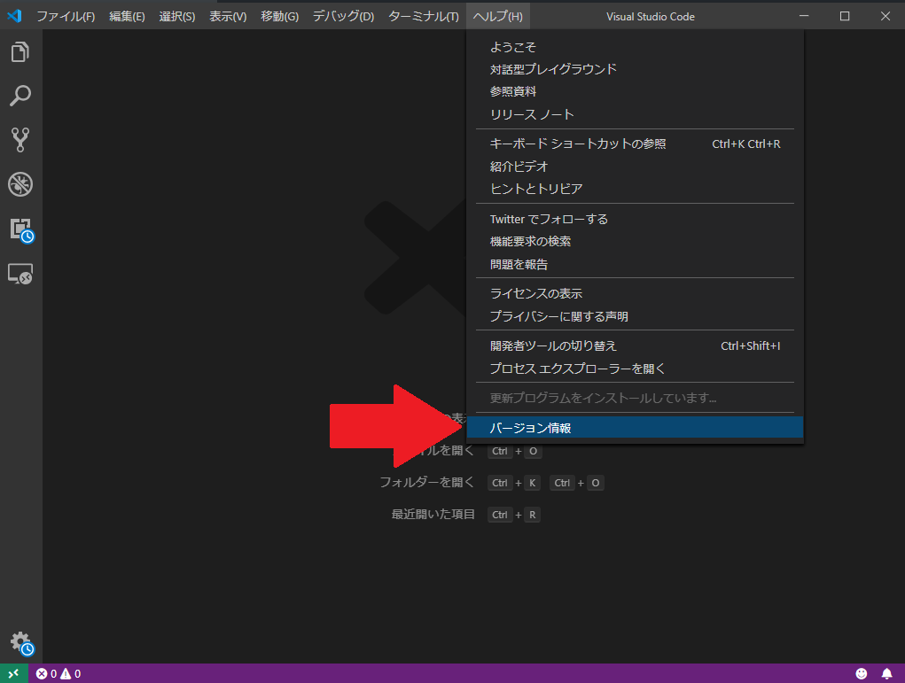Select プライバシーに関する声明 menu entry
The width and height of the screenshot is (905, 683).
635,316
